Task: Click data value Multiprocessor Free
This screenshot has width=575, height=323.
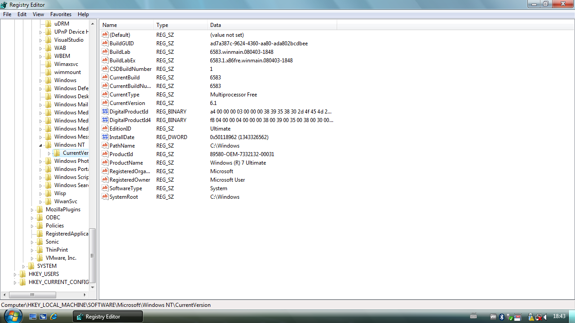Action: (x=234, y=95)
